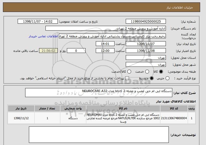Viewport: 206px width, 145px height.
Task: Click the ساعت باقی مانده label
Action: 26,51
